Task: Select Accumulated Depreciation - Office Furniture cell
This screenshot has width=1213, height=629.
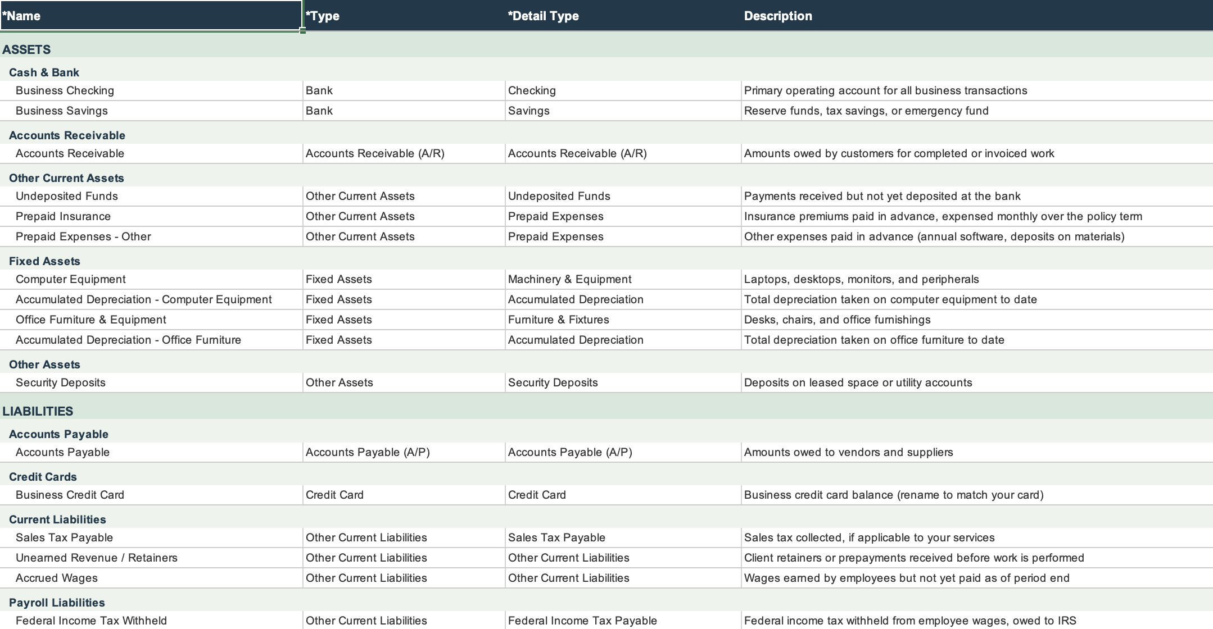Action: coord(151,340)
